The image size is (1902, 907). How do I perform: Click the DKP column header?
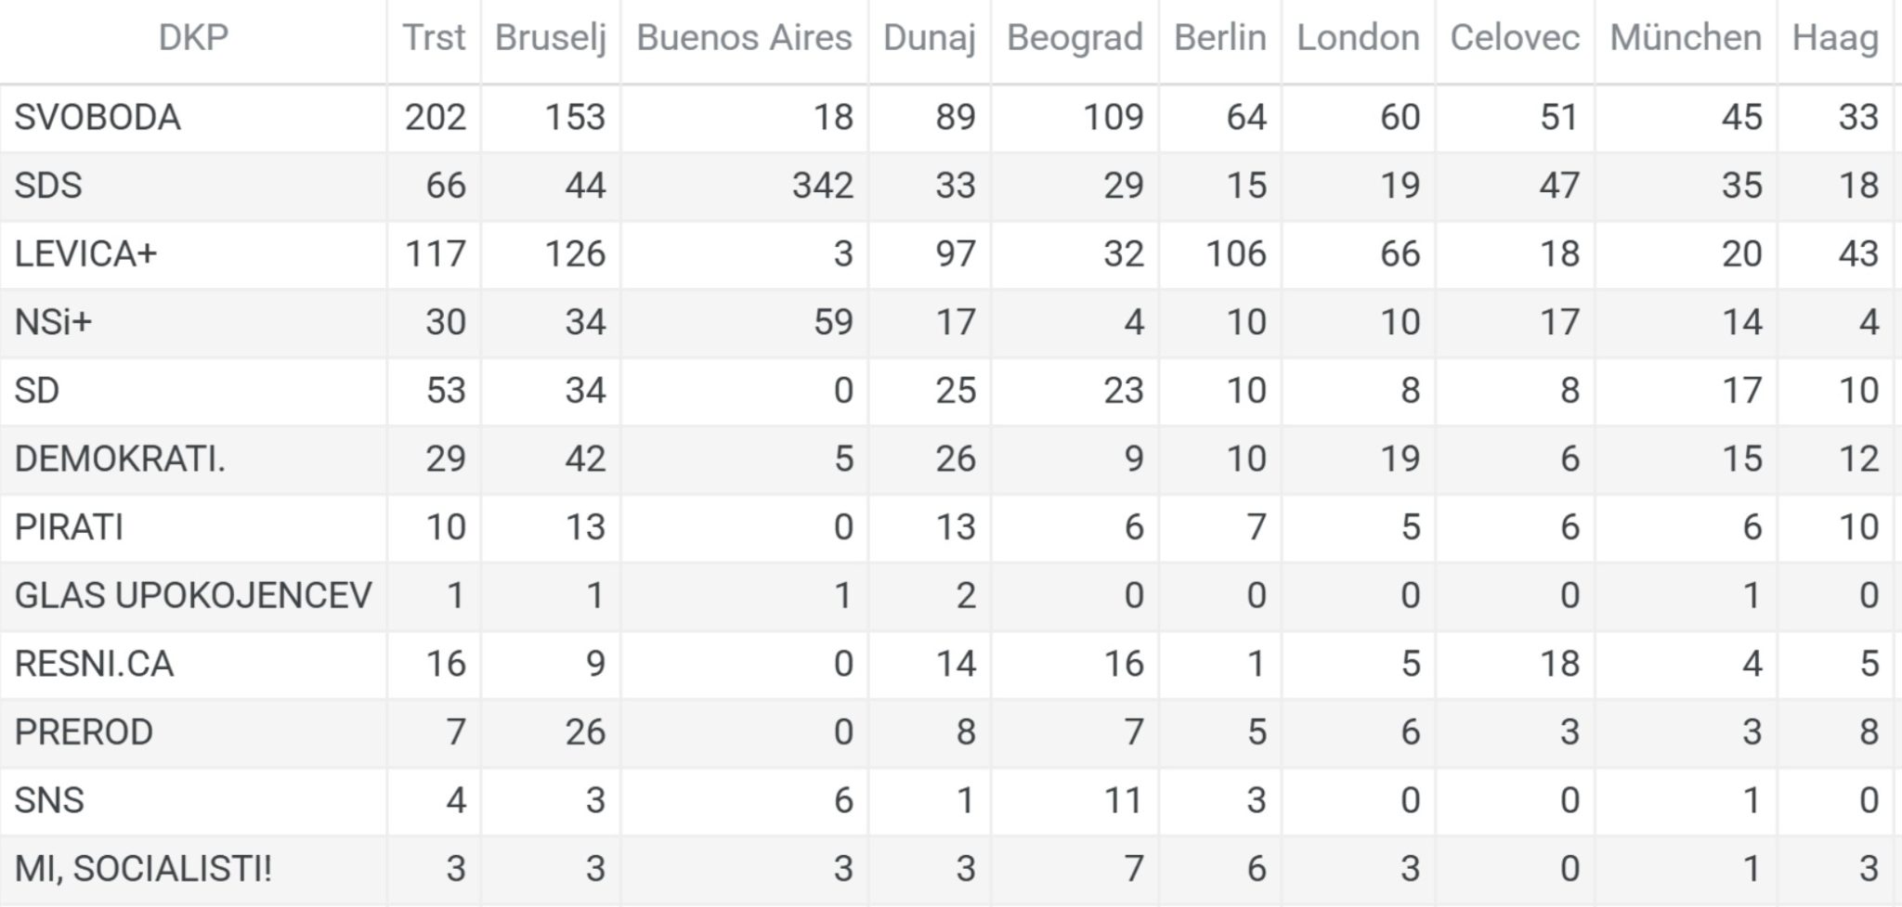click(193, 38)
